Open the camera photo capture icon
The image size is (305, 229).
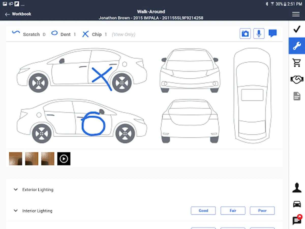point(245,34)
